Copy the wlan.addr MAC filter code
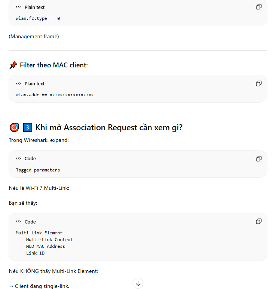 tap(258, 83)
